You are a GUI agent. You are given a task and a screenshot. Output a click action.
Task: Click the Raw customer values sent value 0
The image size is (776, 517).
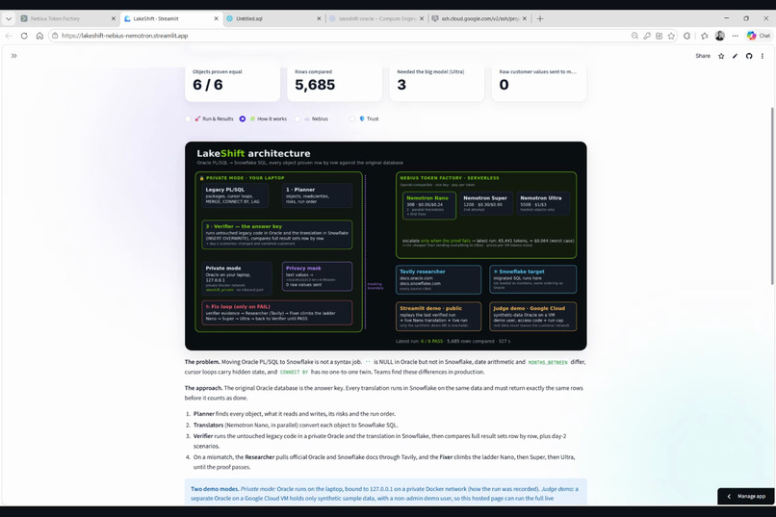[504, 85]
